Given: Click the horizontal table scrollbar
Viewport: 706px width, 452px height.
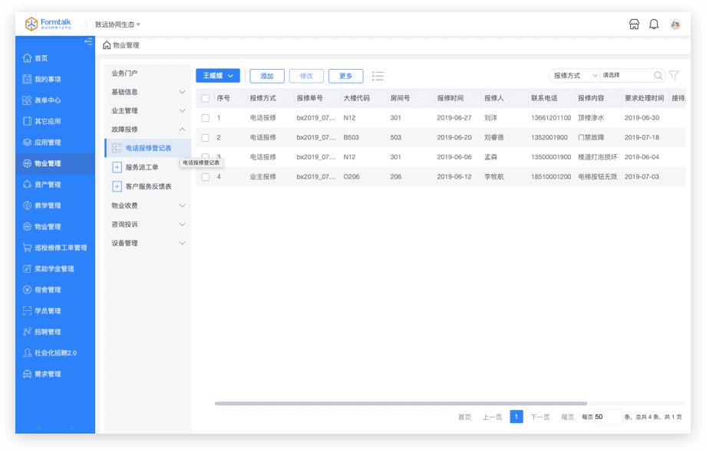Looking at the screenshot, I should click(x=401, y=403).
